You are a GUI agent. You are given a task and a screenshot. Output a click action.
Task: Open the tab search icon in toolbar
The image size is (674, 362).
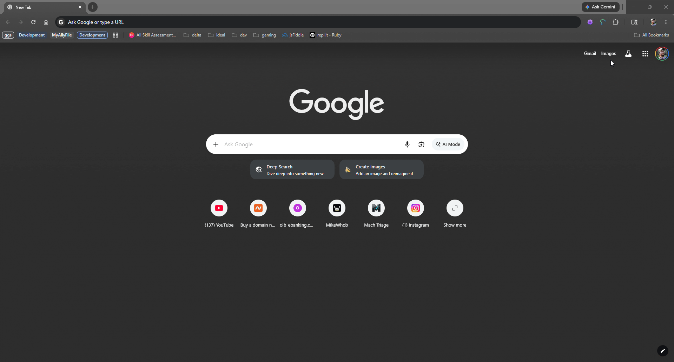[x=634, y=22]
